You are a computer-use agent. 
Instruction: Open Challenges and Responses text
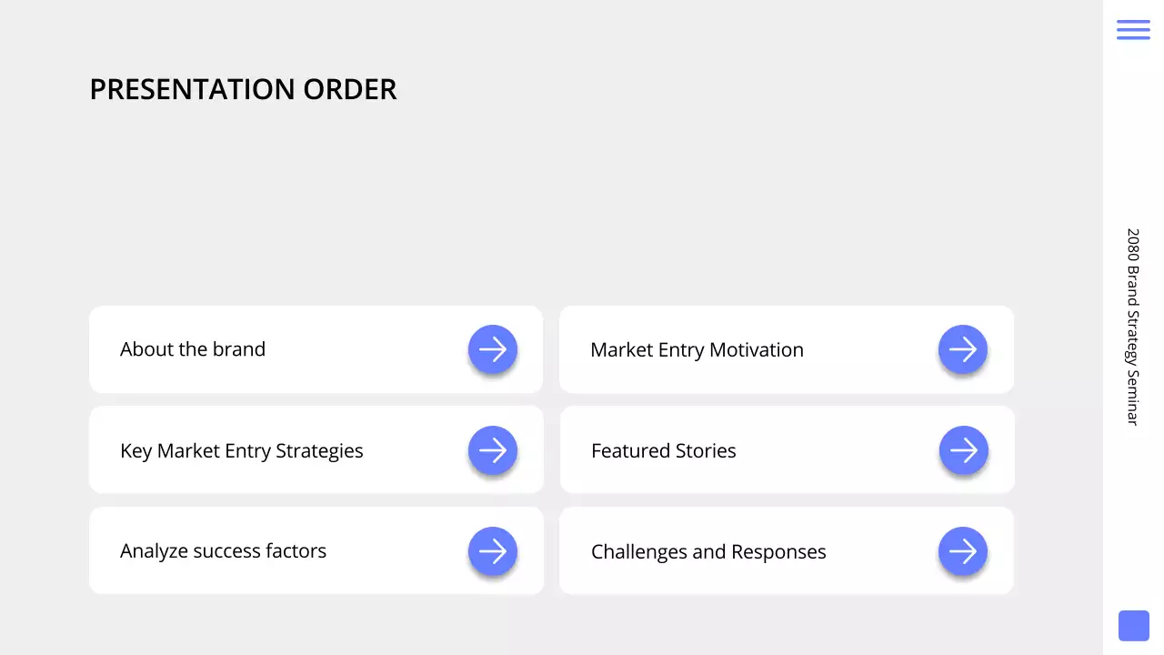[708, 552]
